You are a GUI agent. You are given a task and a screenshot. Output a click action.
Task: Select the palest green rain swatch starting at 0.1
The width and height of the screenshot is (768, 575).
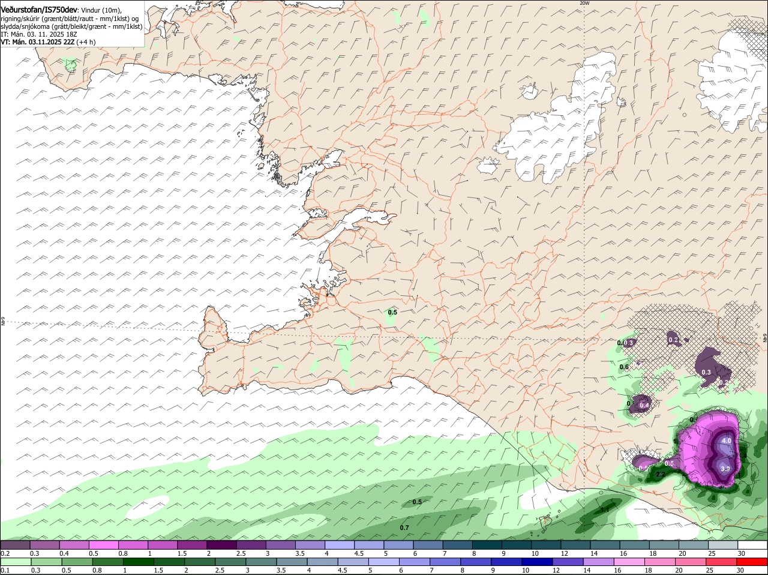[x=16, y=562]
